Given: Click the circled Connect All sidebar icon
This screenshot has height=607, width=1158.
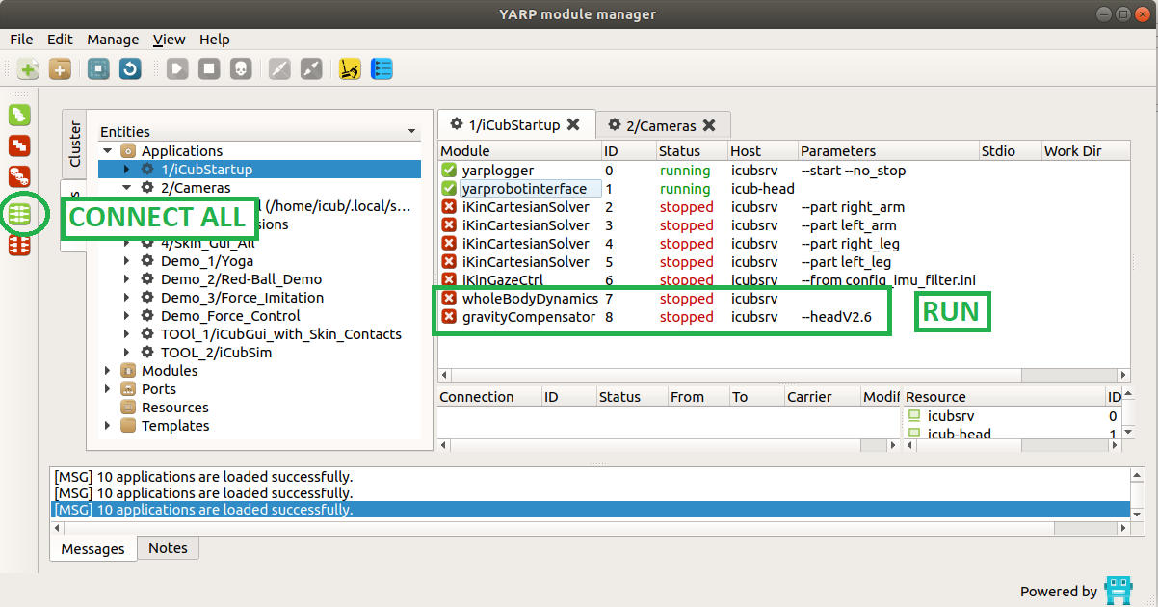Looking at the screenshot, I should coord(20,214).
